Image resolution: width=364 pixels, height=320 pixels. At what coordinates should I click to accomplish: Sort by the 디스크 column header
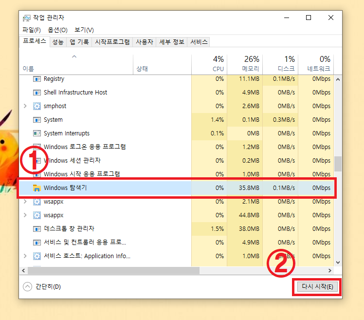280,65
